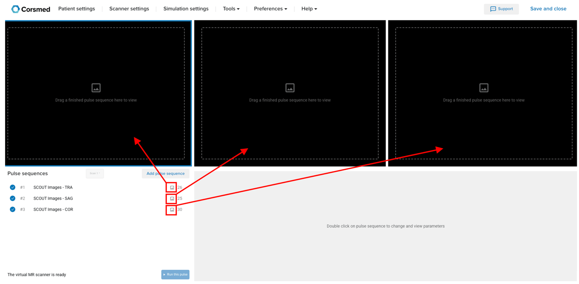
Task: Click Add pulse sequence
Action: point(165,174)
